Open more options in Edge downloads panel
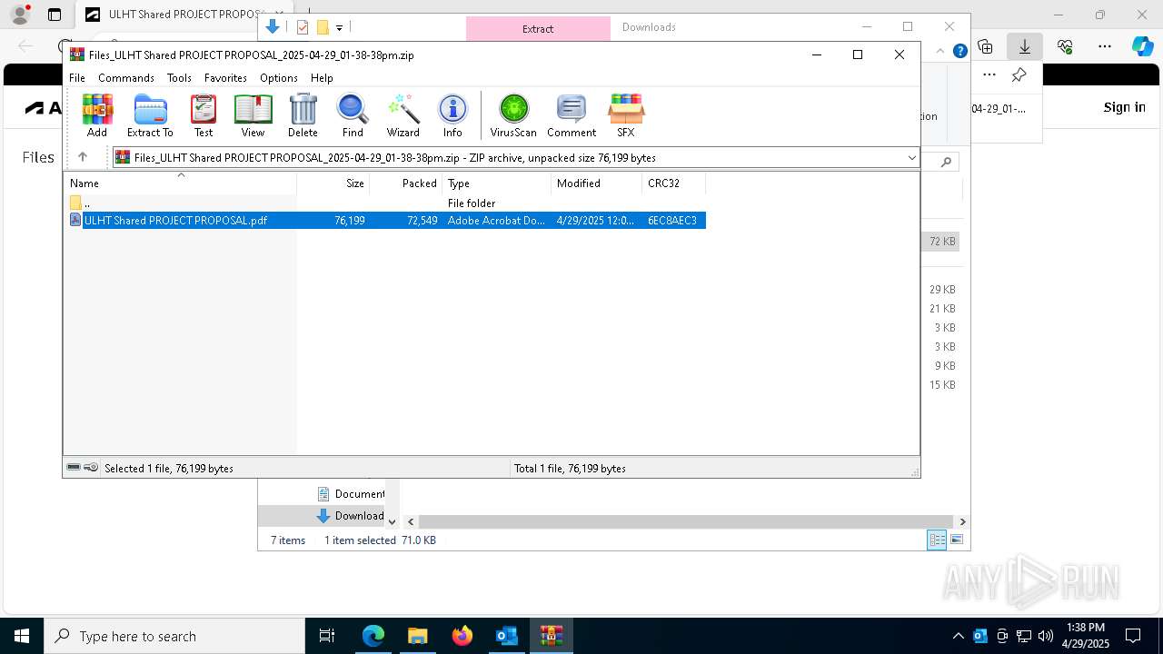1163x654 pixels. pyautogui.click(x=989, y=75)
